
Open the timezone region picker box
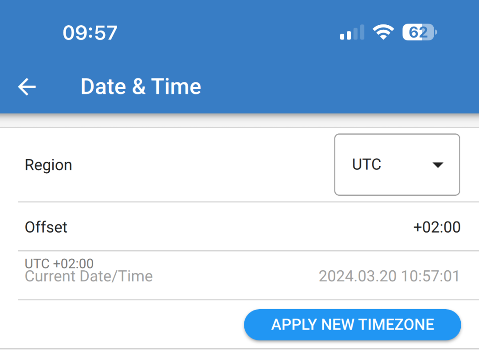pyautogui.click(x=397, y=164)
